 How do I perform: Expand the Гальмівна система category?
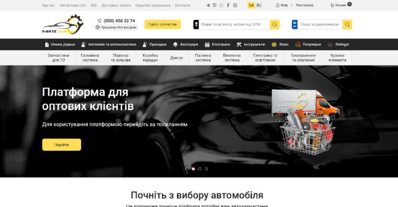coord(90,58)
